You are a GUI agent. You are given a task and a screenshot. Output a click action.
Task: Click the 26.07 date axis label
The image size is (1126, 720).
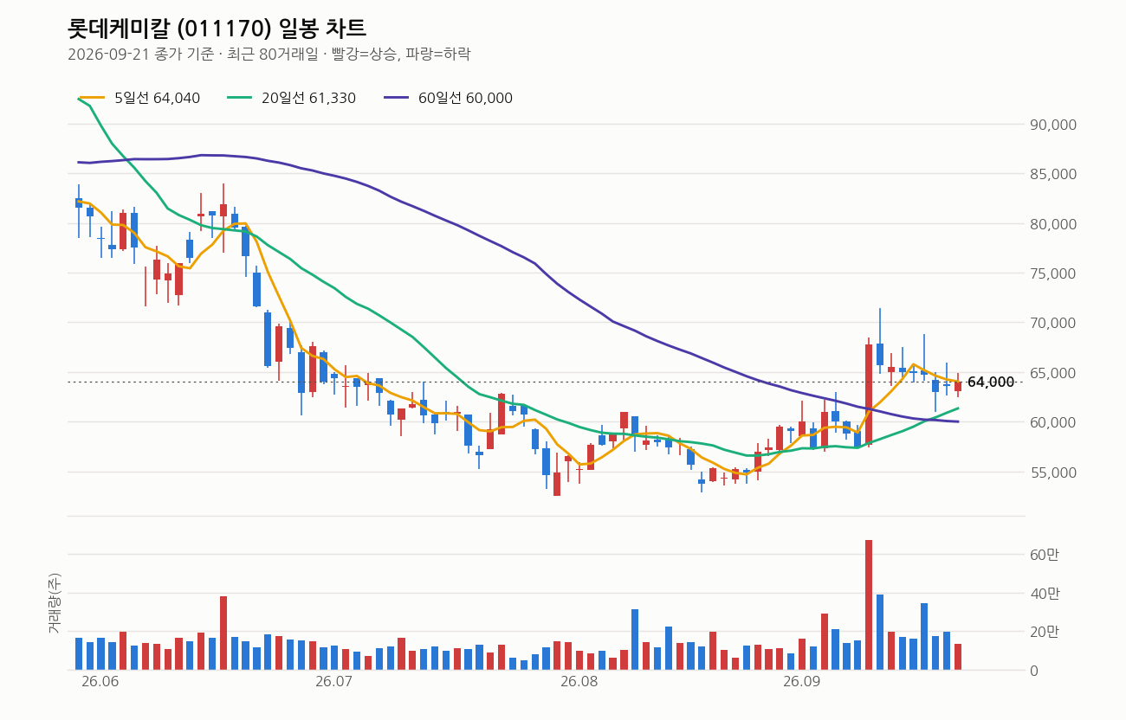[x=333, y=682]
